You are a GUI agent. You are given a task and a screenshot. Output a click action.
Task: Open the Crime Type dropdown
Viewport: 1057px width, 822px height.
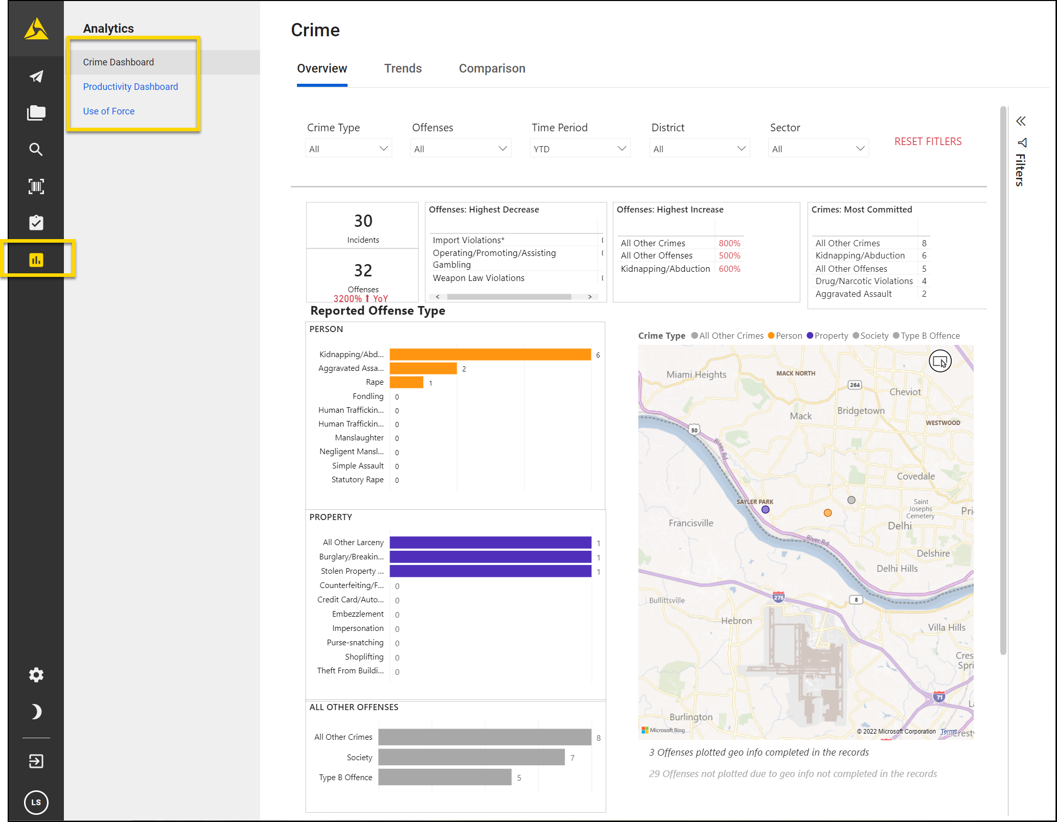click(349, 148)
